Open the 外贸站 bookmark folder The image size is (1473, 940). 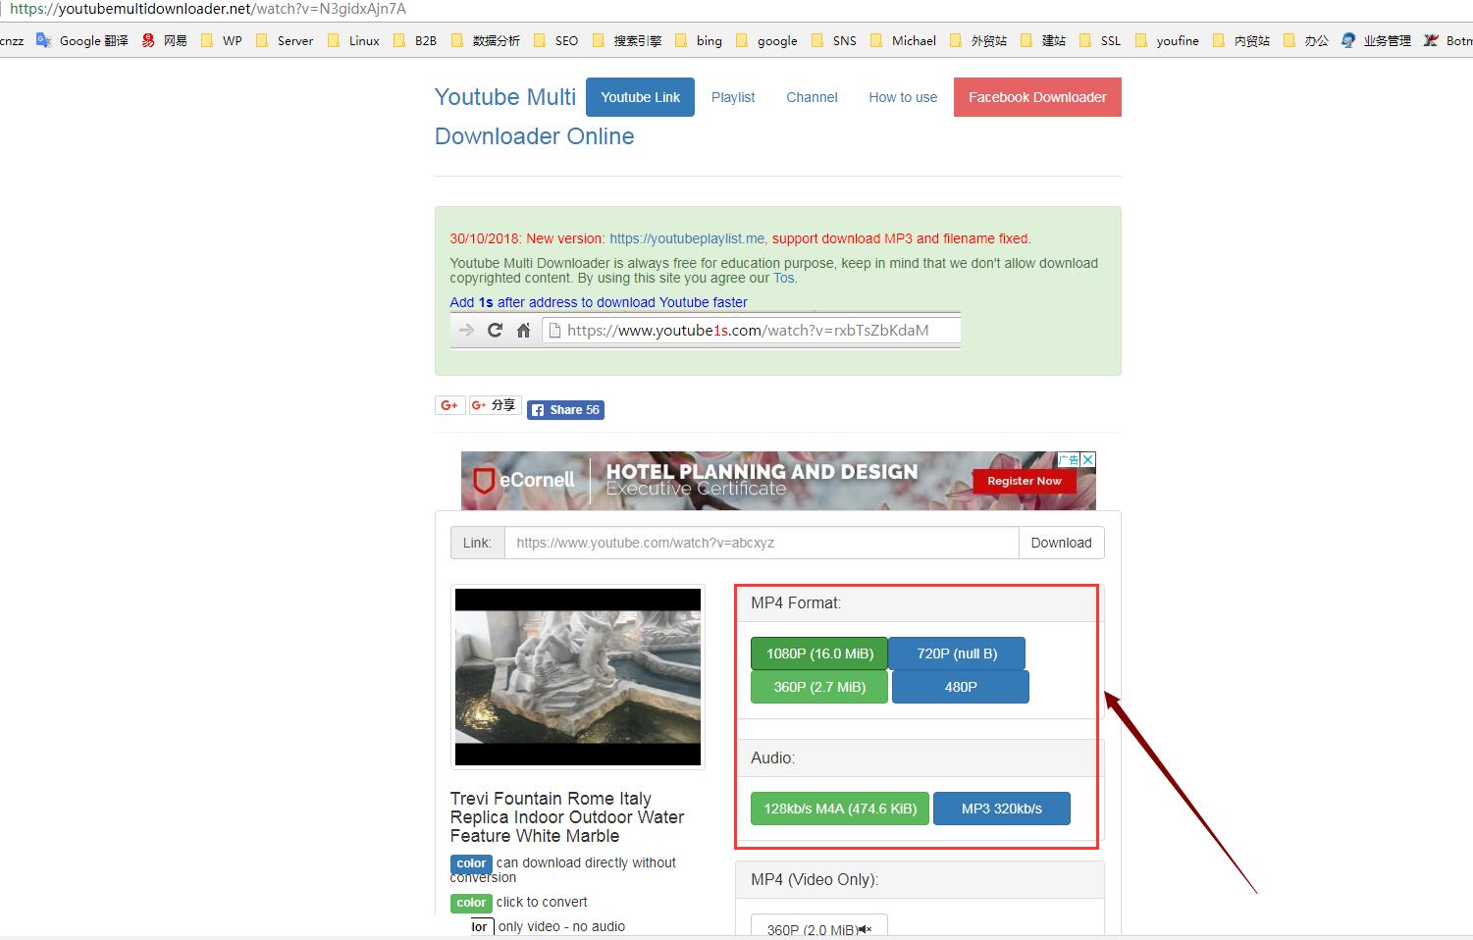coord(978,40)
